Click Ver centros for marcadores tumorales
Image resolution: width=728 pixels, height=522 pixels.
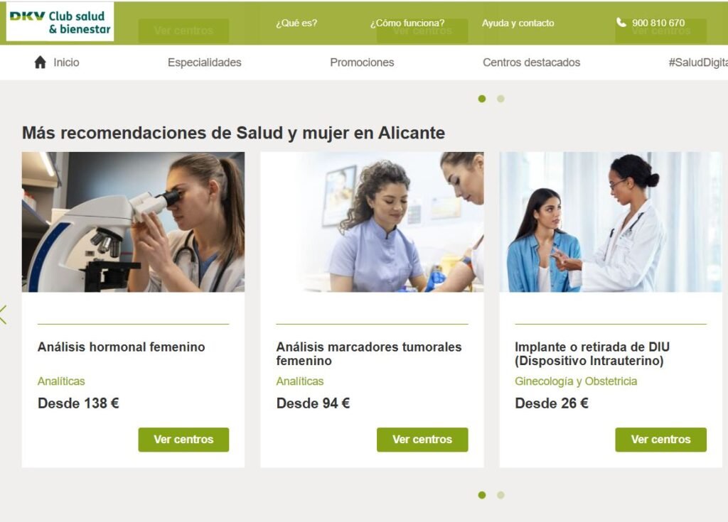(422, 440)
